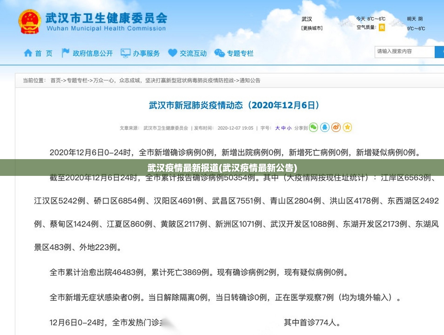The height and width of the screenshot is (335, 444).
Task: Click article source 武汉市卫生健康委员会 under title
Action: pyautogui.click(x=166, y=128)
